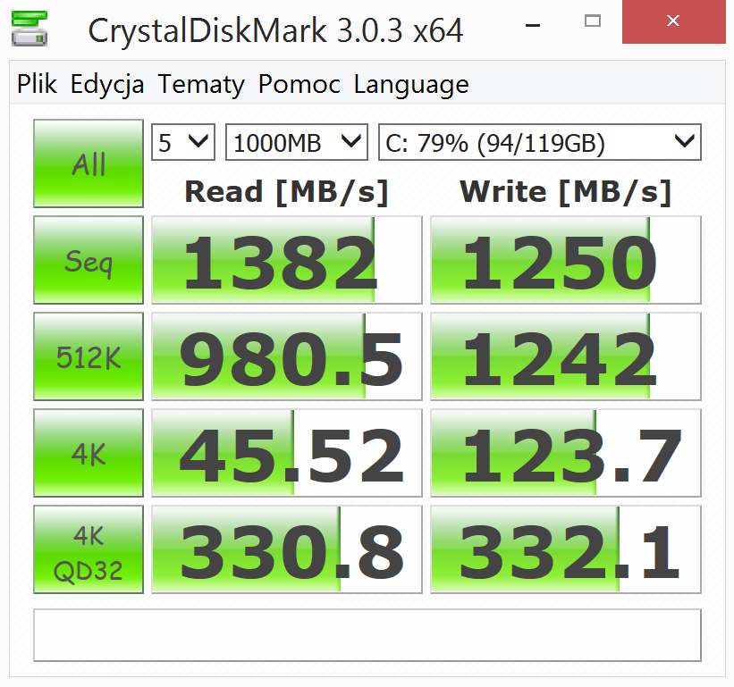The height and width of the screenshot is (687, 734).
Task: Click 4K read result 45.52
Action: (287, 453)
